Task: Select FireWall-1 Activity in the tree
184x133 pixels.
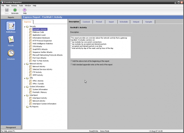Action: 40,29
